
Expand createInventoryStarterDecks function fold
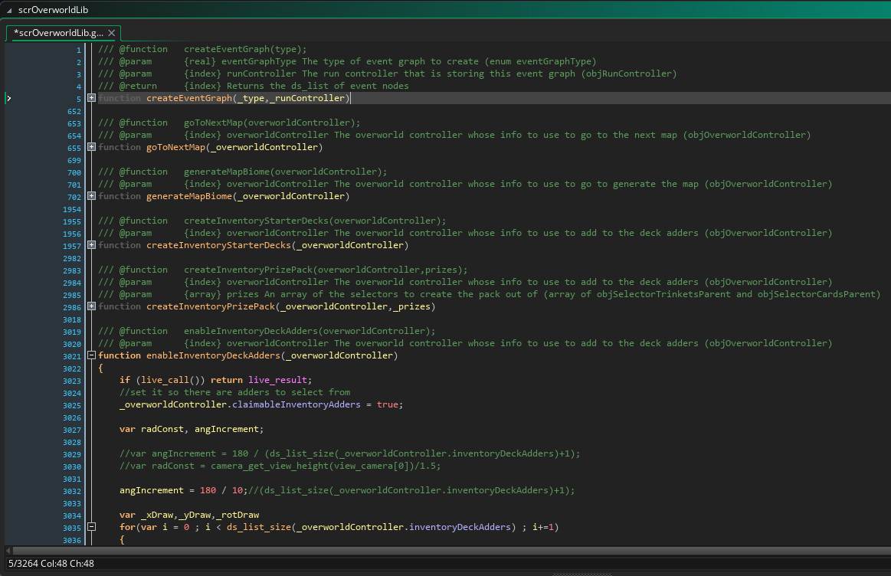[92, 245]
